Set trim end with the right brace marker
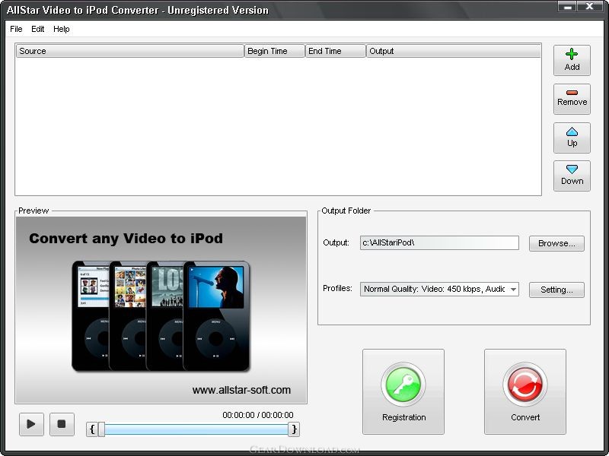 coord(294,429)
